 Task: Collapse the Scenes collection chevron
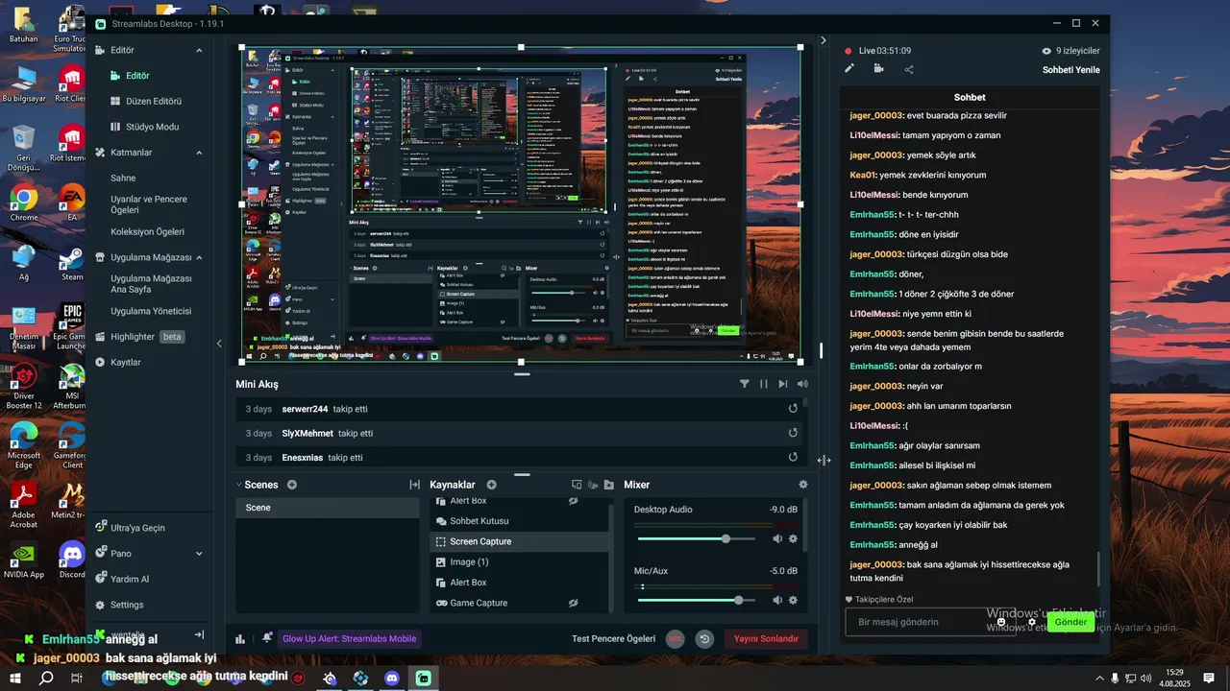point(239,485)
